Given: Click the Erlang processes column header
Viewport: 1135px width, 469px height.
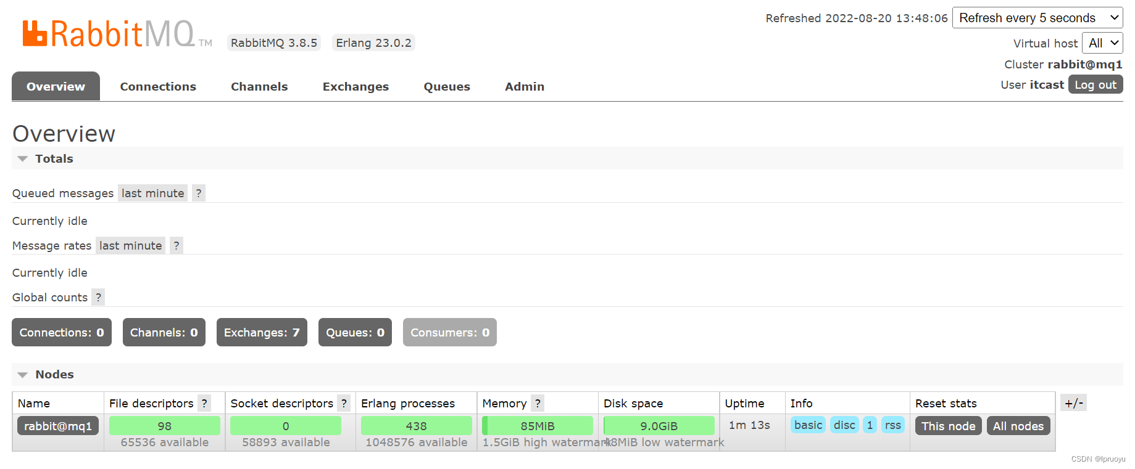Looking at the screenshot, I should (408, 404).
